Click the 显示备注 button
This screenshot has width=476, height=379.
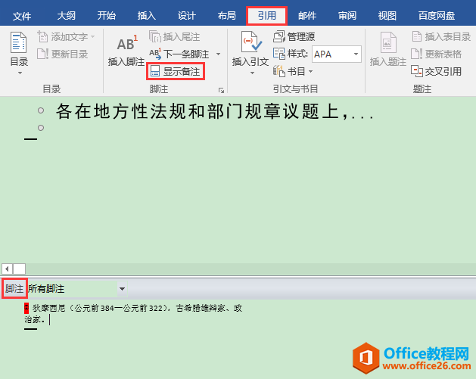tap(176, 71)
